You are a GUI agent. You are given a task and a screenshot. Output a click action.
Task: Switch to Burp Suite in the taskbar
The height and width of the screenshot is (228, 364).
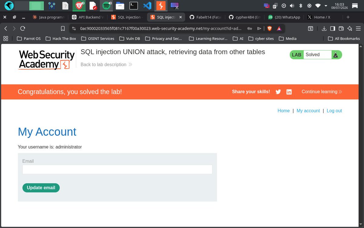click(x=160, y=5)
